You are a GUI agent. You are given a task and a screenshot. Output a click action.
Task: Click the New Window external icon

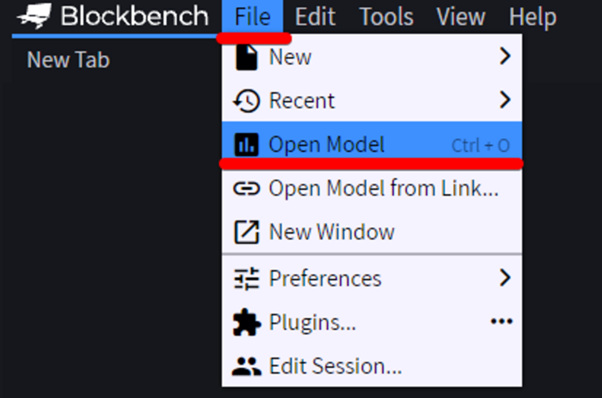click(246, 232)
